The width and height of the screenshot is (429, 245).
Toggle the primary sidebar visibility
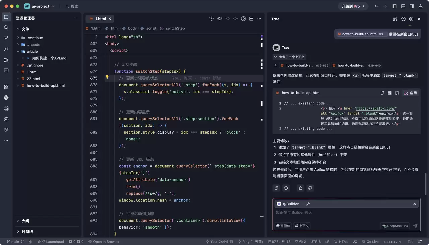coord(395,6)
